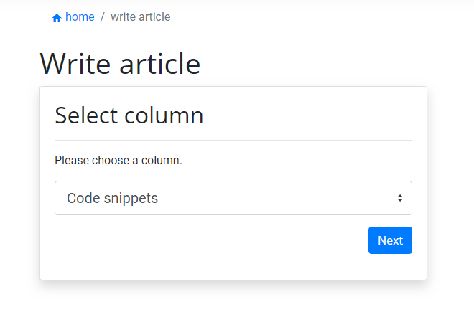Select the 'write article' breadcrumb item
474x317 pixels.
click(141, 17)
